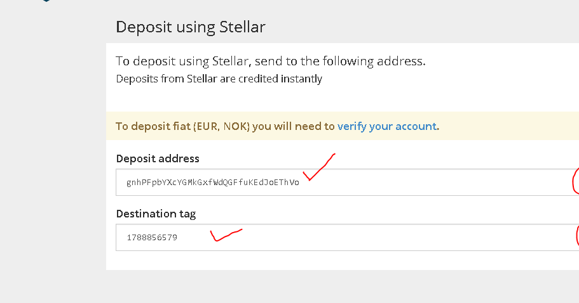Click the 'you will need to' banner text
This screenshot has height=303, width=579.
294,126
